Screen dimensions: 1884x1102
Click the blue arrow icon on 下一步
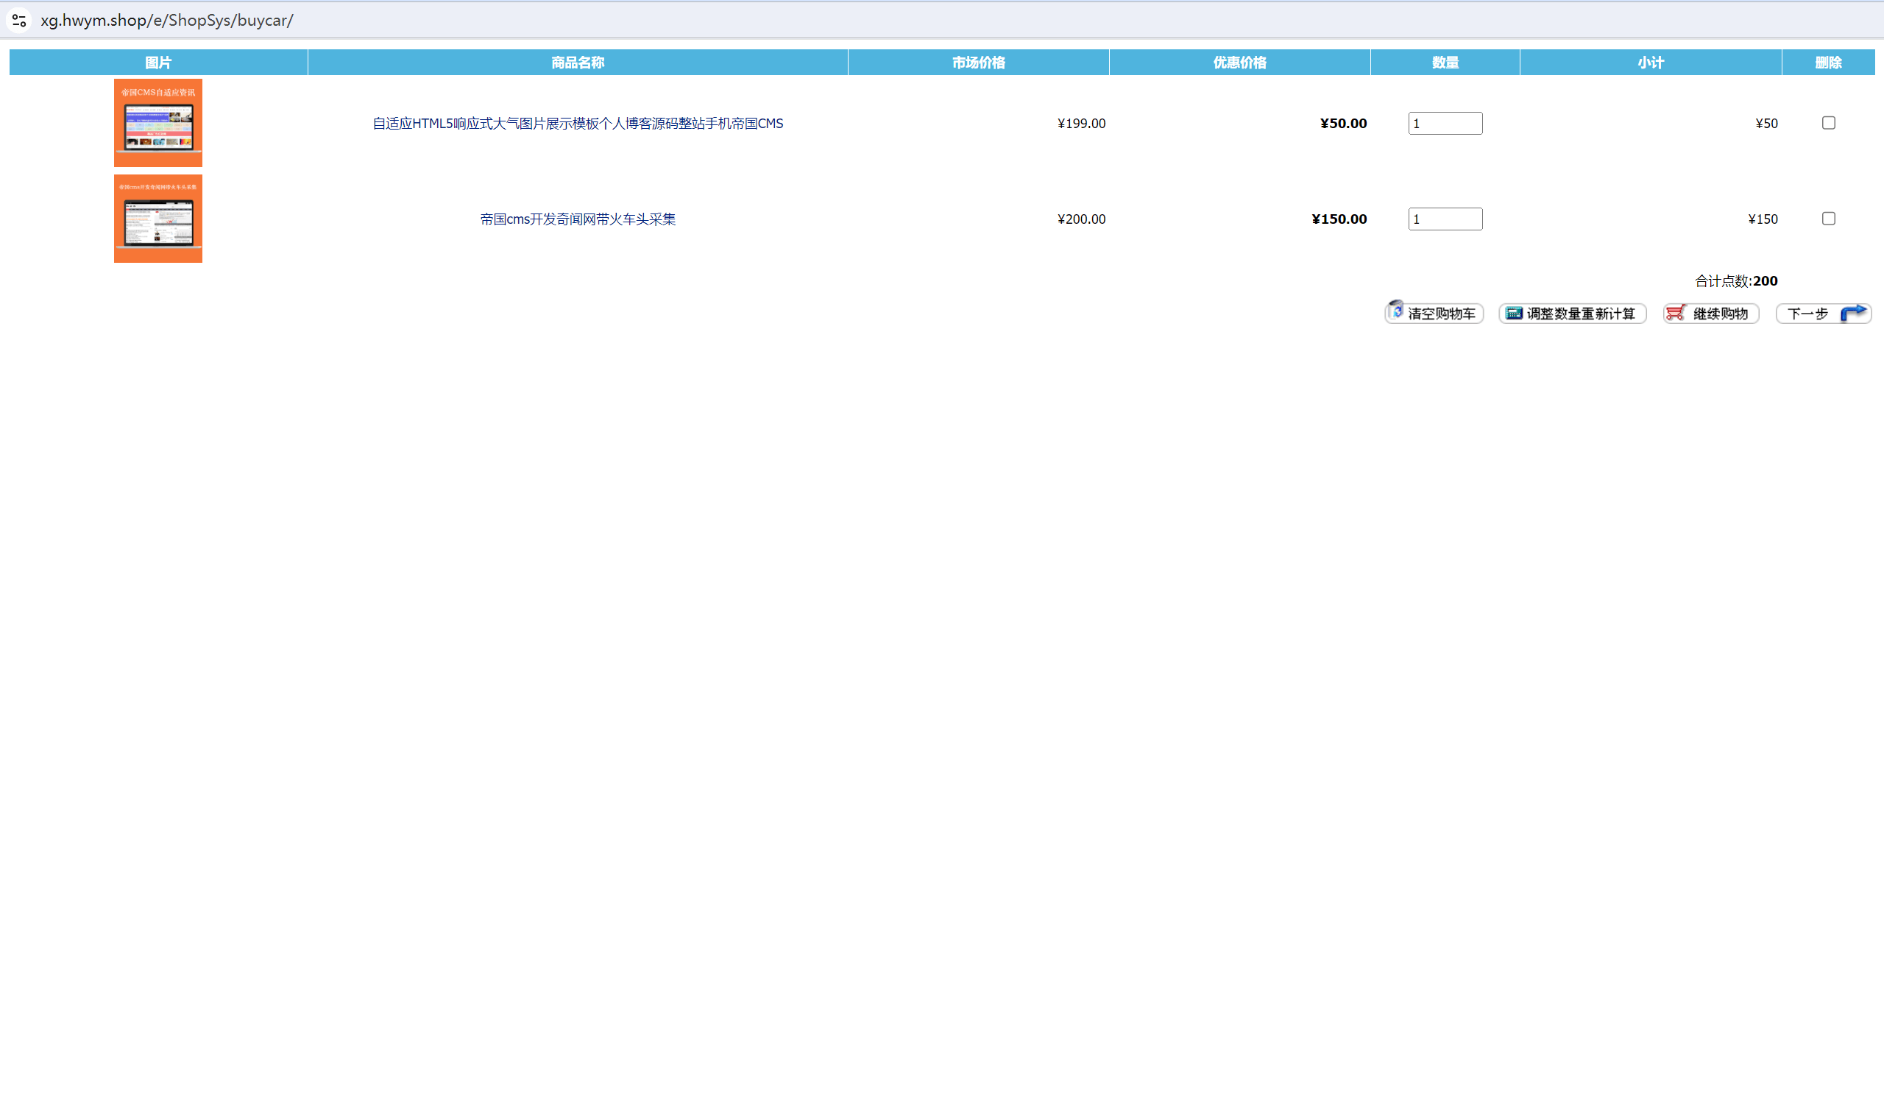coord(1853,313)
